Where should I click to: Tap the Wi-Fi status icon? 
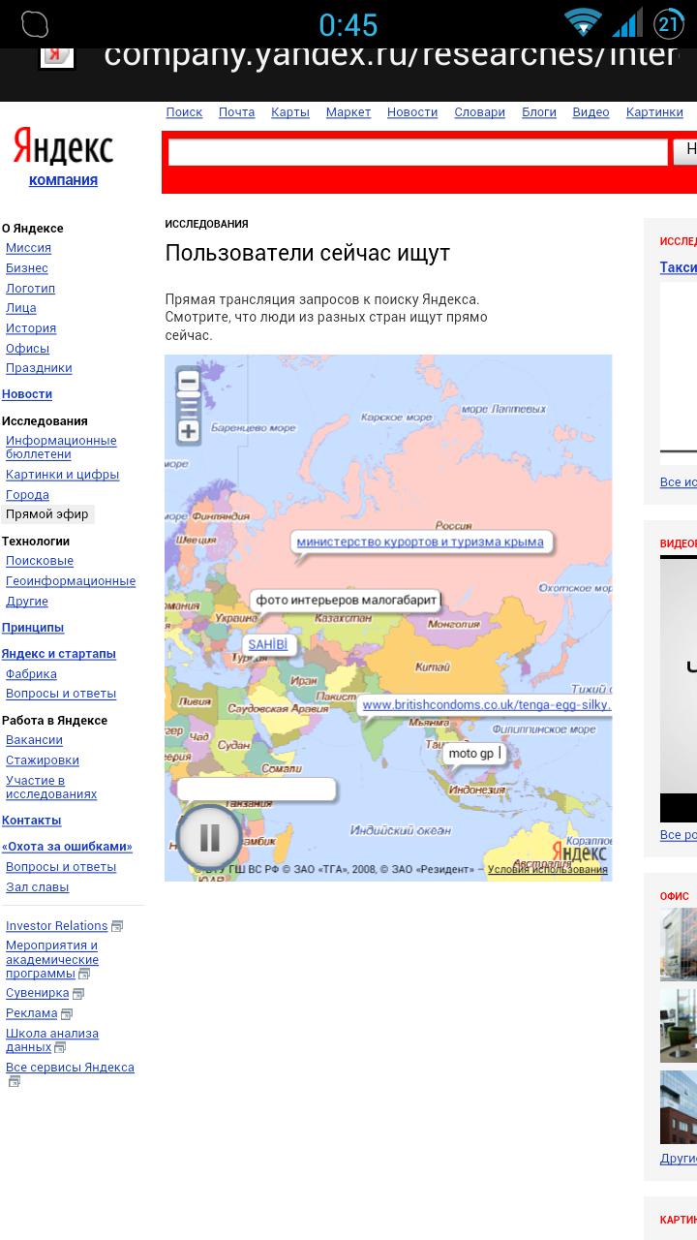583,23
